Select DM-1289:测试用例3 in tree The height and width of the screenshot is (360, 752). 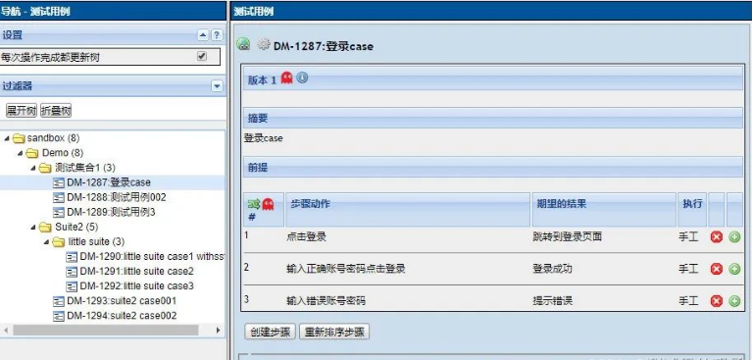point(111,212)
